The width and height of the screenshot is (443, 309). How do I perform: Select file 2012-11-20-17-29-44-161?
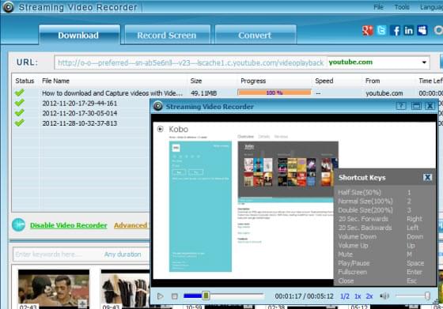[80, 104]
